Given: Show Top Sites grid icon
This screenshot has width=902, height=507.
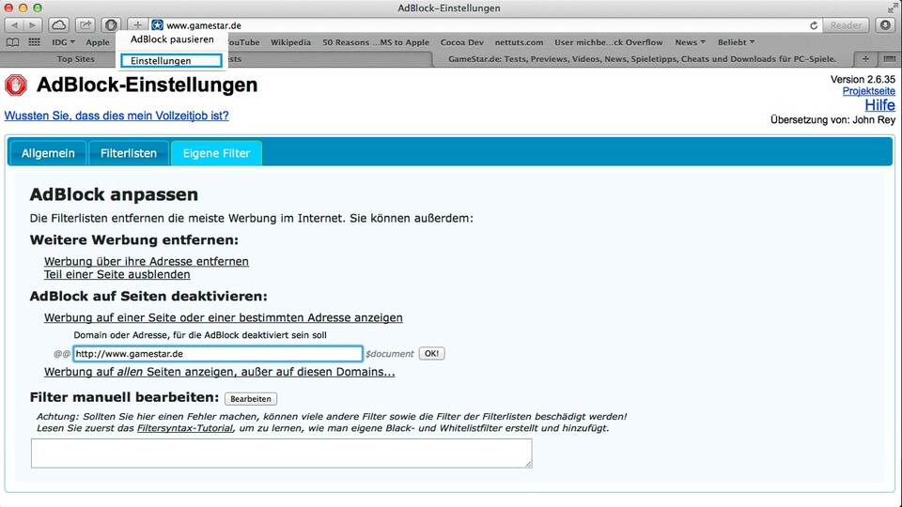Looking at the screenshot, I should pos(35,42).
